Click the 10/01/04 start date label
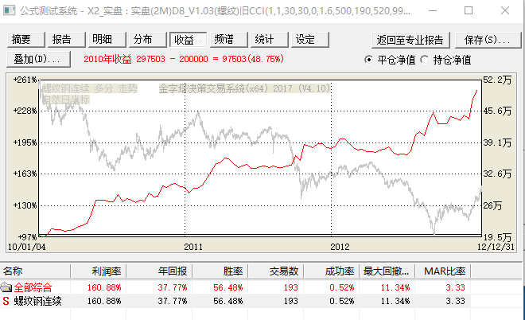The height and width of the screenshot is (320, 525). 26,247
